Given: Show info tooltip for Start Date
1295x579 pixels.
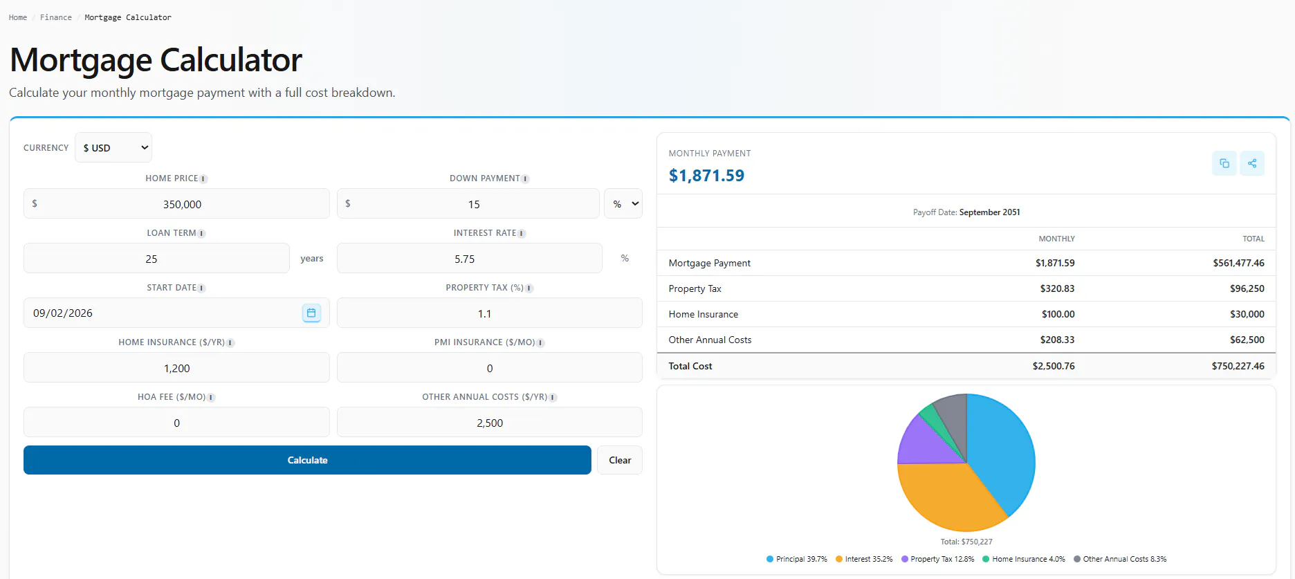Looking at the screenshot, I should coord(202,288).
